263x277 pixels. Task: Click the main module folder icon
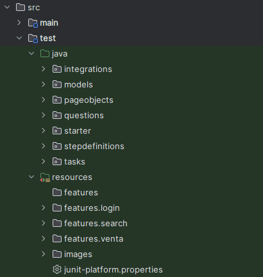coord(33,22)
